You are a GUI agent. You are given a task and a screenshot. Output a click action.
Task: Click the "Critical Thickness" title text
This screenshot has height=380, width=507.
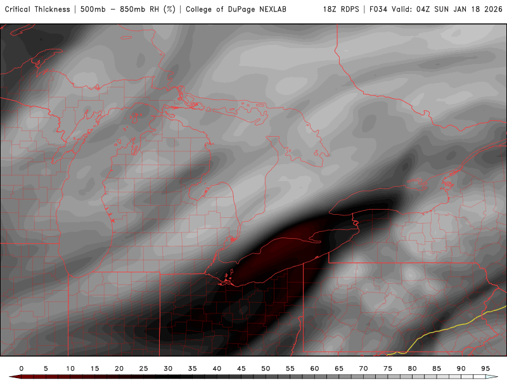pyautogui.click(x=37, y=9)
